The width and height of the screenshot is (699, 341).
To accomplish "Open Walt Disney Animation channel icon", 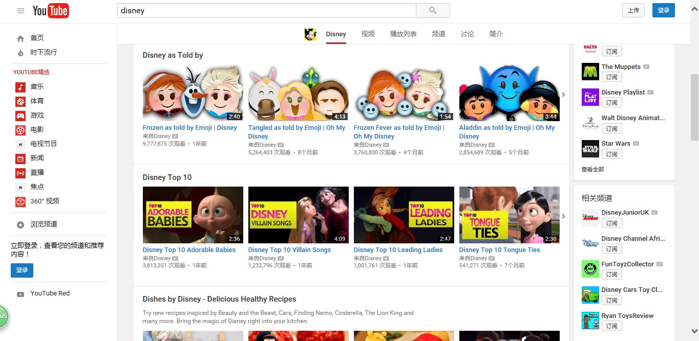I will [590, 123].
